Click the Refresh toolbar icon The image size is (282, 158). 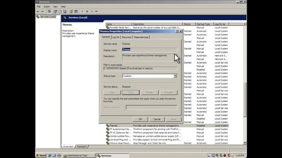pyautogui.click(x=60, y=11)
